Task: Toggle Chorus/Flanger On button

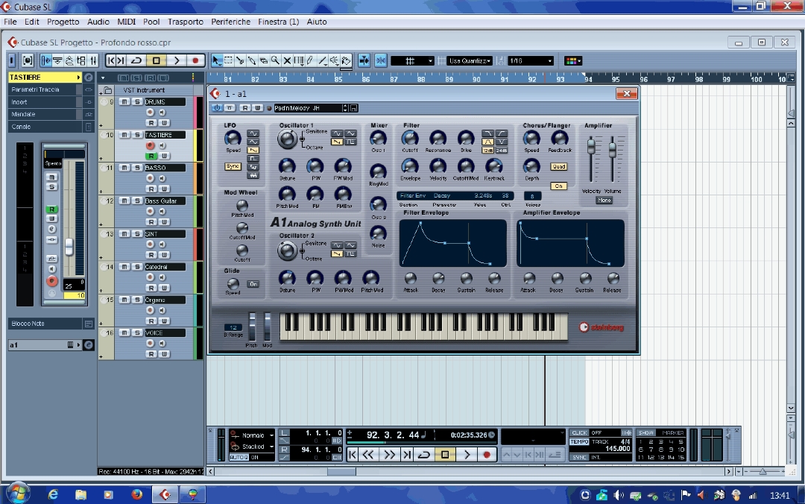Action: coord(558,186)
